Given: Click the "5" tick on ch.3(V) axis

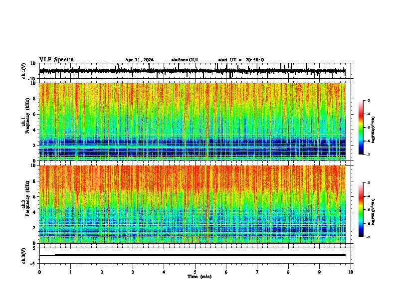Looking at the screenshot, I should point(35,248).
